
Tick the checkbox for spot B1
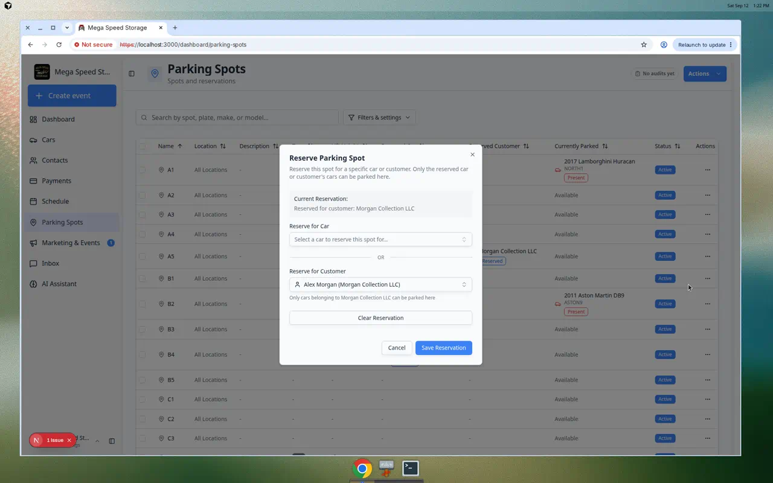[x=143, y=278]
